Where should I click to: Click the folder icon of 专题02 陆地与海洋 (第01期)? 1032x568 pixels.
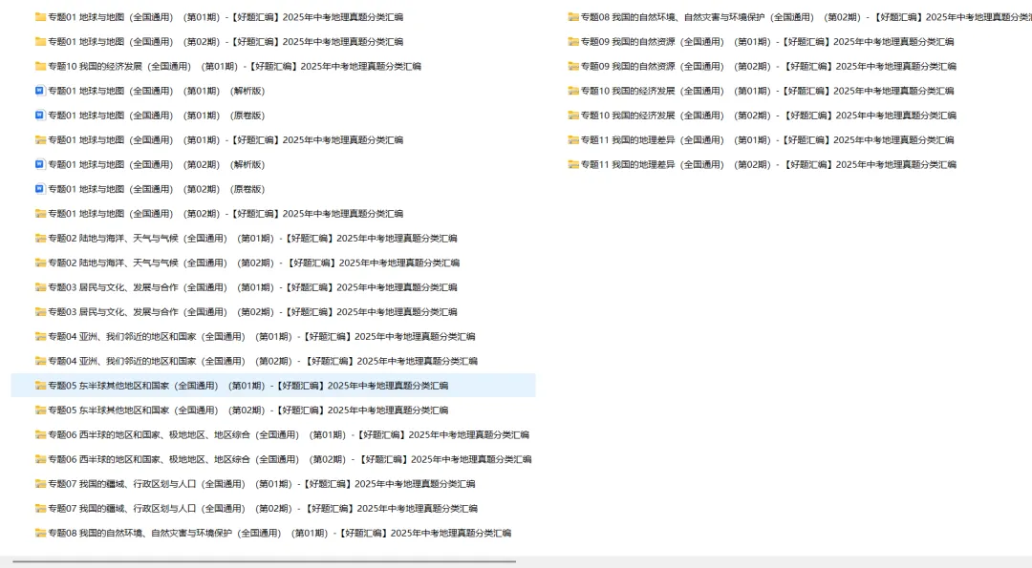(38, 238)
